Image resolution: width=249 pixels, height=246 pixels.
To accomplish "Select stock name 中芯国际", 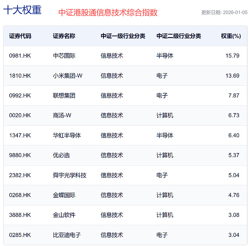I will [64, 56].
